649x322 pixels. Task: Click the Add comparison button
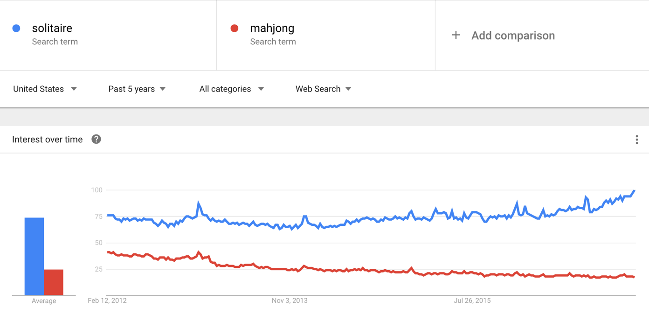coord(503,35)
